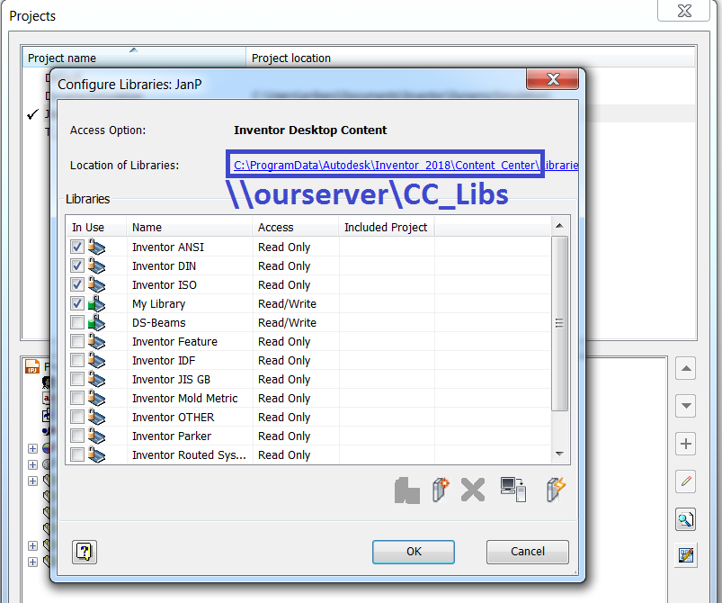Click the plus button to add new project
The width and height of the screenshot is (722, 603).
[686, 444]
